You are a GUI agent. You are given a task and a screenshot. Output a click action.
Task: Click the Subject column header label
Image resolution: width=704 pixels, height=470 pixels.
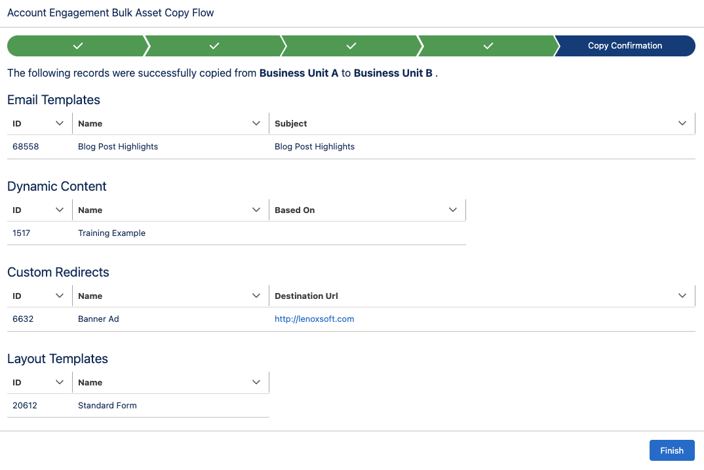pyautogui.click(x=291, y=123)
